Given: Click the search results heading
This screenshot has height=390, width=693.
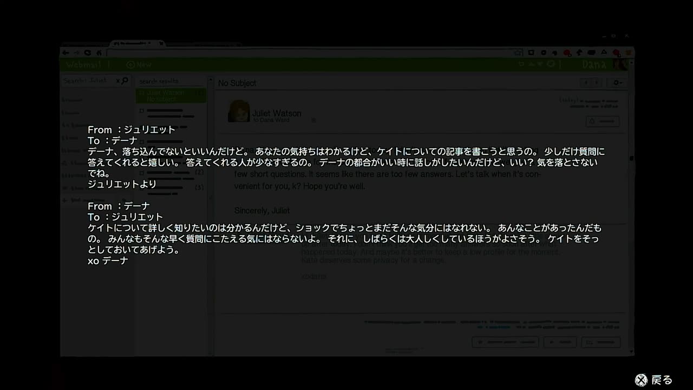Looking at the screenshot, I should (x=159, y=81).
